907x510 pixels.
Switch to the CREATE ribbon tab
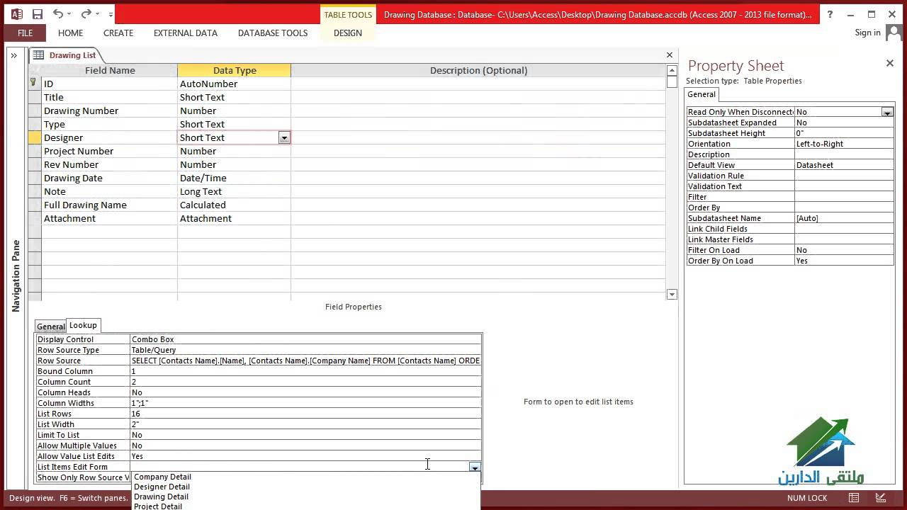coord(118,33)
